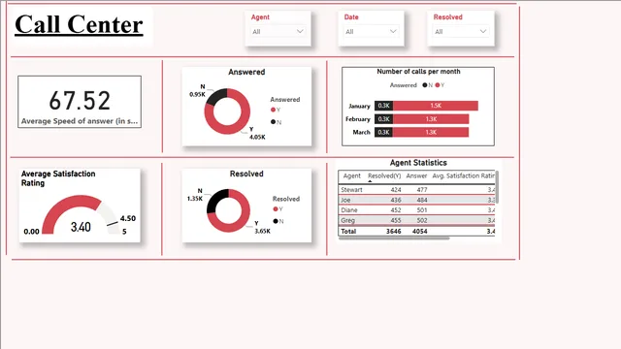Select the Greg row in Agent Statistics
The width and height of the screenshot is (621, 349).
point(416,220)
